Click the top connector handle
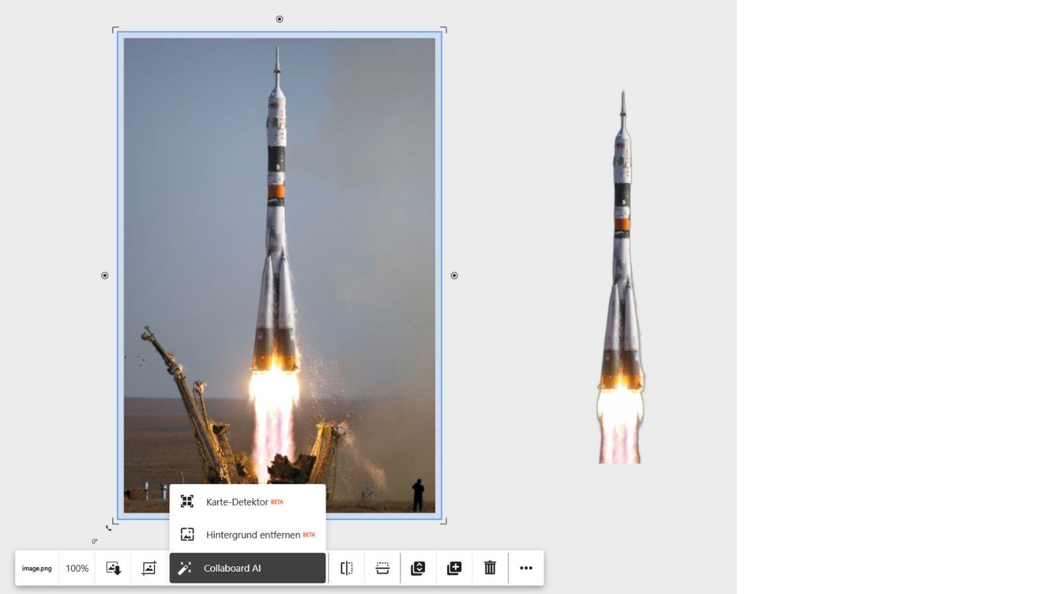The height and width of the screenshot is (594, 1057). pos(279,19)
